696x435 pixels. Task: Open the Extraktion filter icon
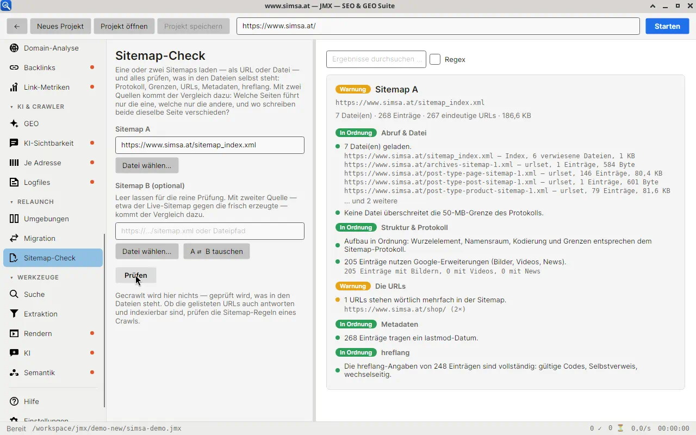point(14,314)
